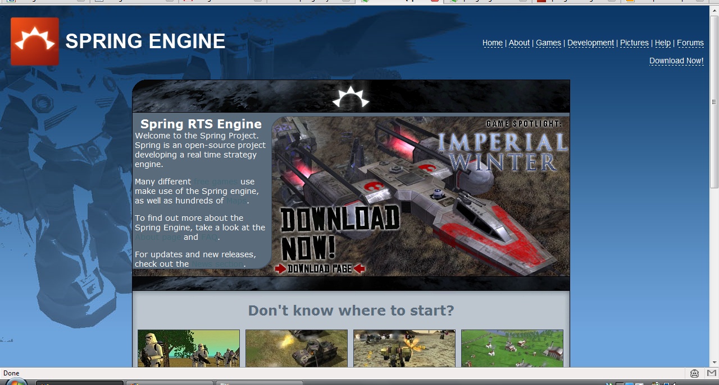Click the orange Spring Engine logo icon
Screen dimensions: 719x385
pos(35,41)
